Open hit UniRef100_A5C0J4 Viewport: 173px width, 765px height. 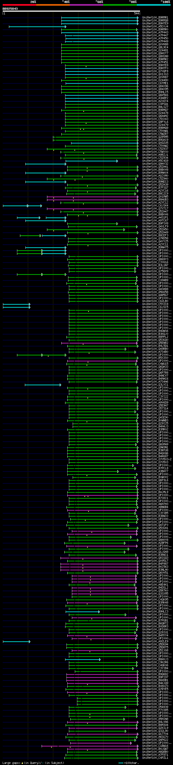coord(155,26)
